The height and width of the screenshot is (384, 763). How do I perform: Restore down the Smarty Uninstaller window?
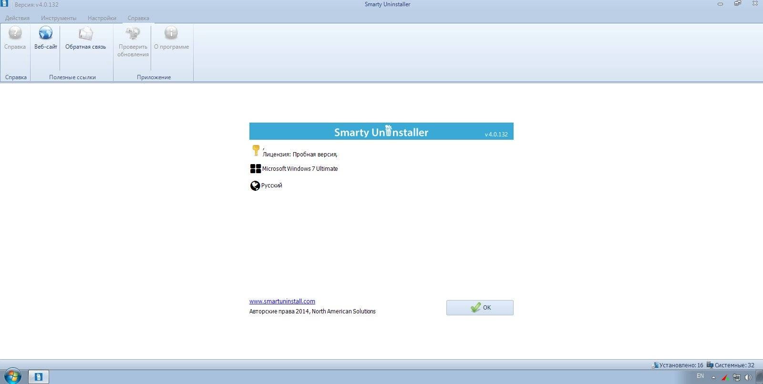tap(738, 4)
